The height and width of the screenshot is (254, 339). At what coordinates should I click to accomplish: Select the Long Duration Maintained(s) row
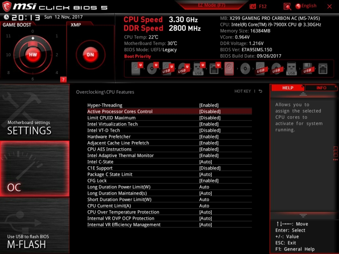pos(169,193)
